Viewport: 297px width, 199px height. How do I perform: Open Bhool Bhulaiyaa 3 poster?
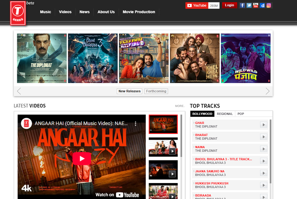coord(93,58)
